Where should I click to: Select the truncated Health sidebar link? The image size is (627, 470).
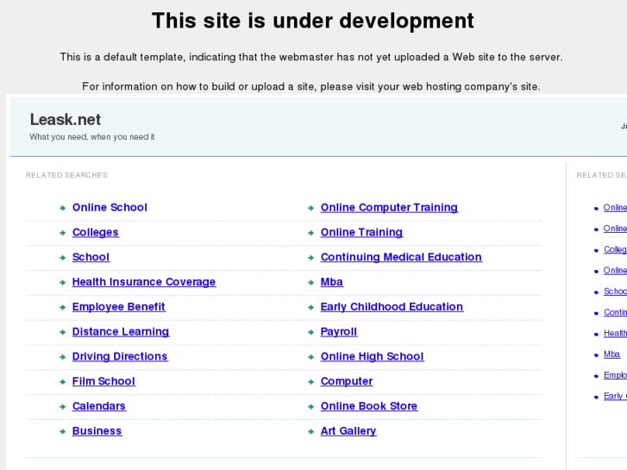(x=615, y=333)
